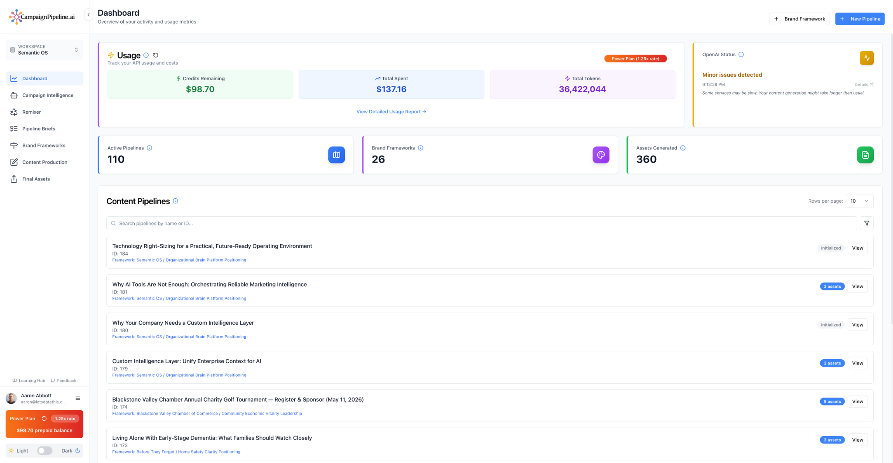Open Content Production in the sidebar
The width and height of the screenshot is (893, 463).
click(44, 162)
